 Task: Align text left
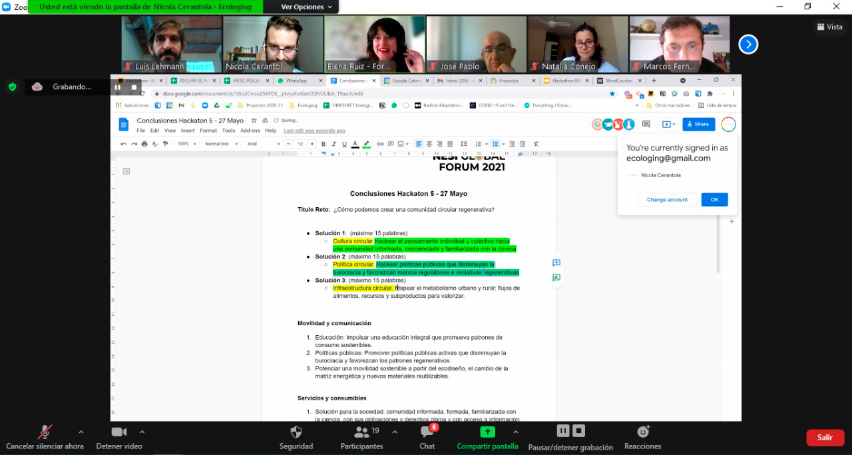click(x=419, y=144)
